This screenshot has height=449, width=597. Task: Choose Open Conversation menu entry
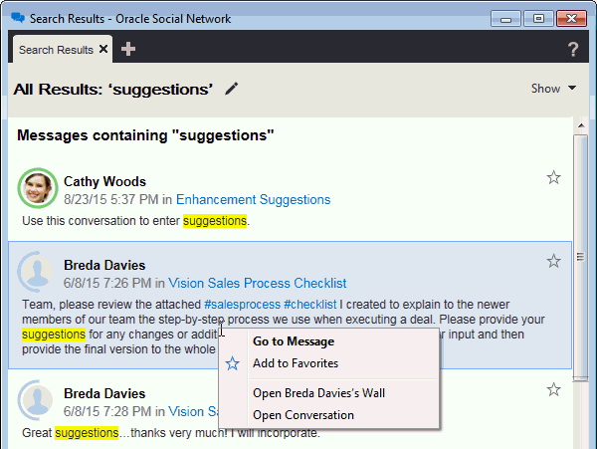pos(302,415)
